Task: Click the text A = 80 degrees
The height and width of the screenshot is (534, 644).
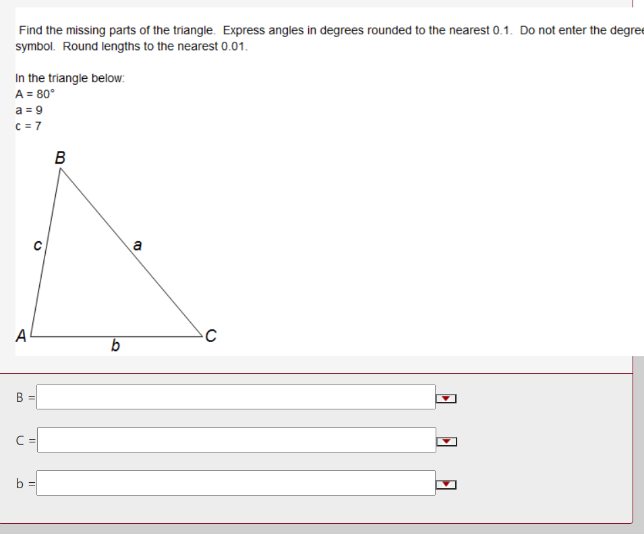Action: (x=33, y=95)
